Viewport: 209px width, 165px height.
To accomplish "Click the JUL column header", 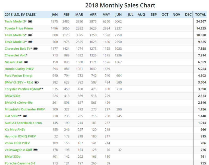I will click(x=130, y=15).
